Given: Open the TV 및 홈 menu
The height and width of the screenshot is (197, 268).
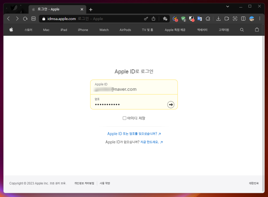Looking at the screenshot, I should [148, 30].
